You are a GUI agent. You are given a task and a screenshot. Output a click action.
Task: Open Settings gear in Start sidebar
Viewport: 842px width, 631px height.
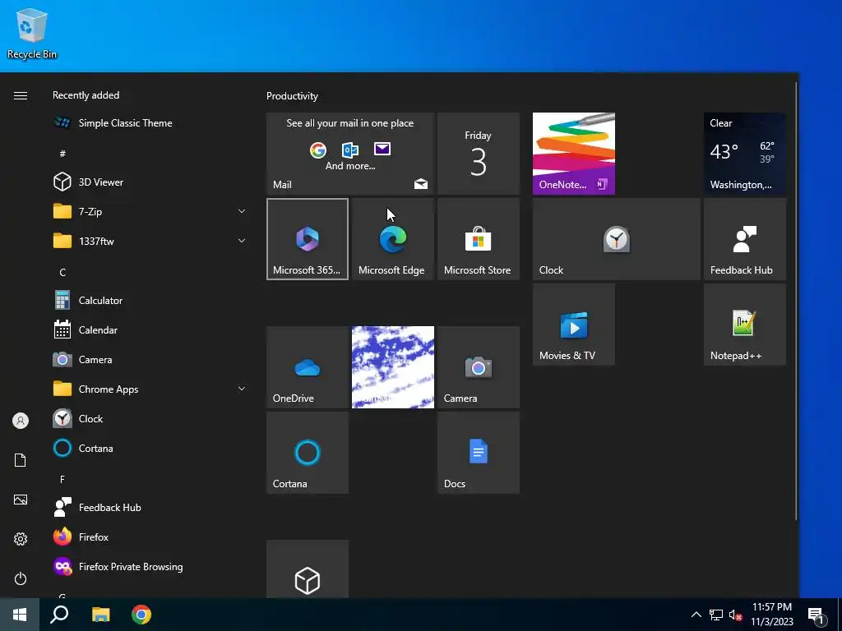(x=21, y=539)
